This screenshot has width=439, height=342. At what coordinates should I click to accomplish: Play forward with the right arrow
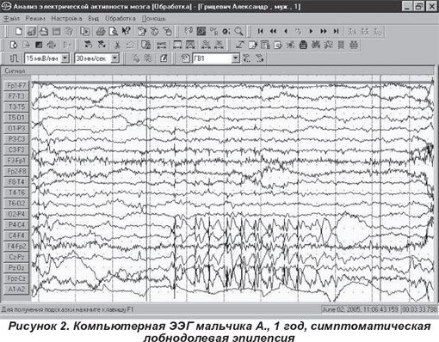pos(311,31)
